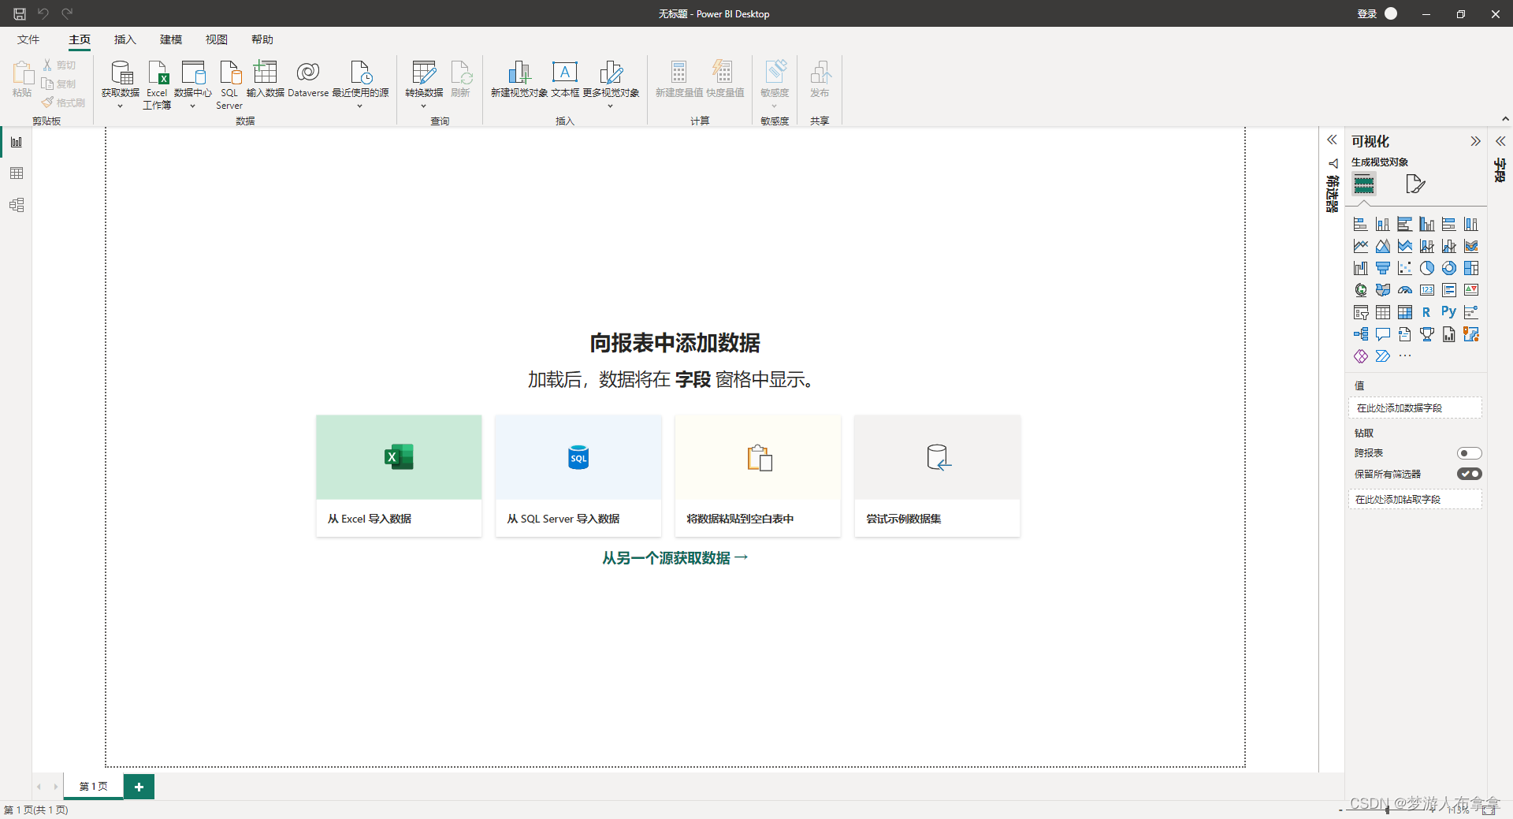
Task: Switch to the 插入 ribbon tab
Action: pyautogui.click(x=125, y=39)
